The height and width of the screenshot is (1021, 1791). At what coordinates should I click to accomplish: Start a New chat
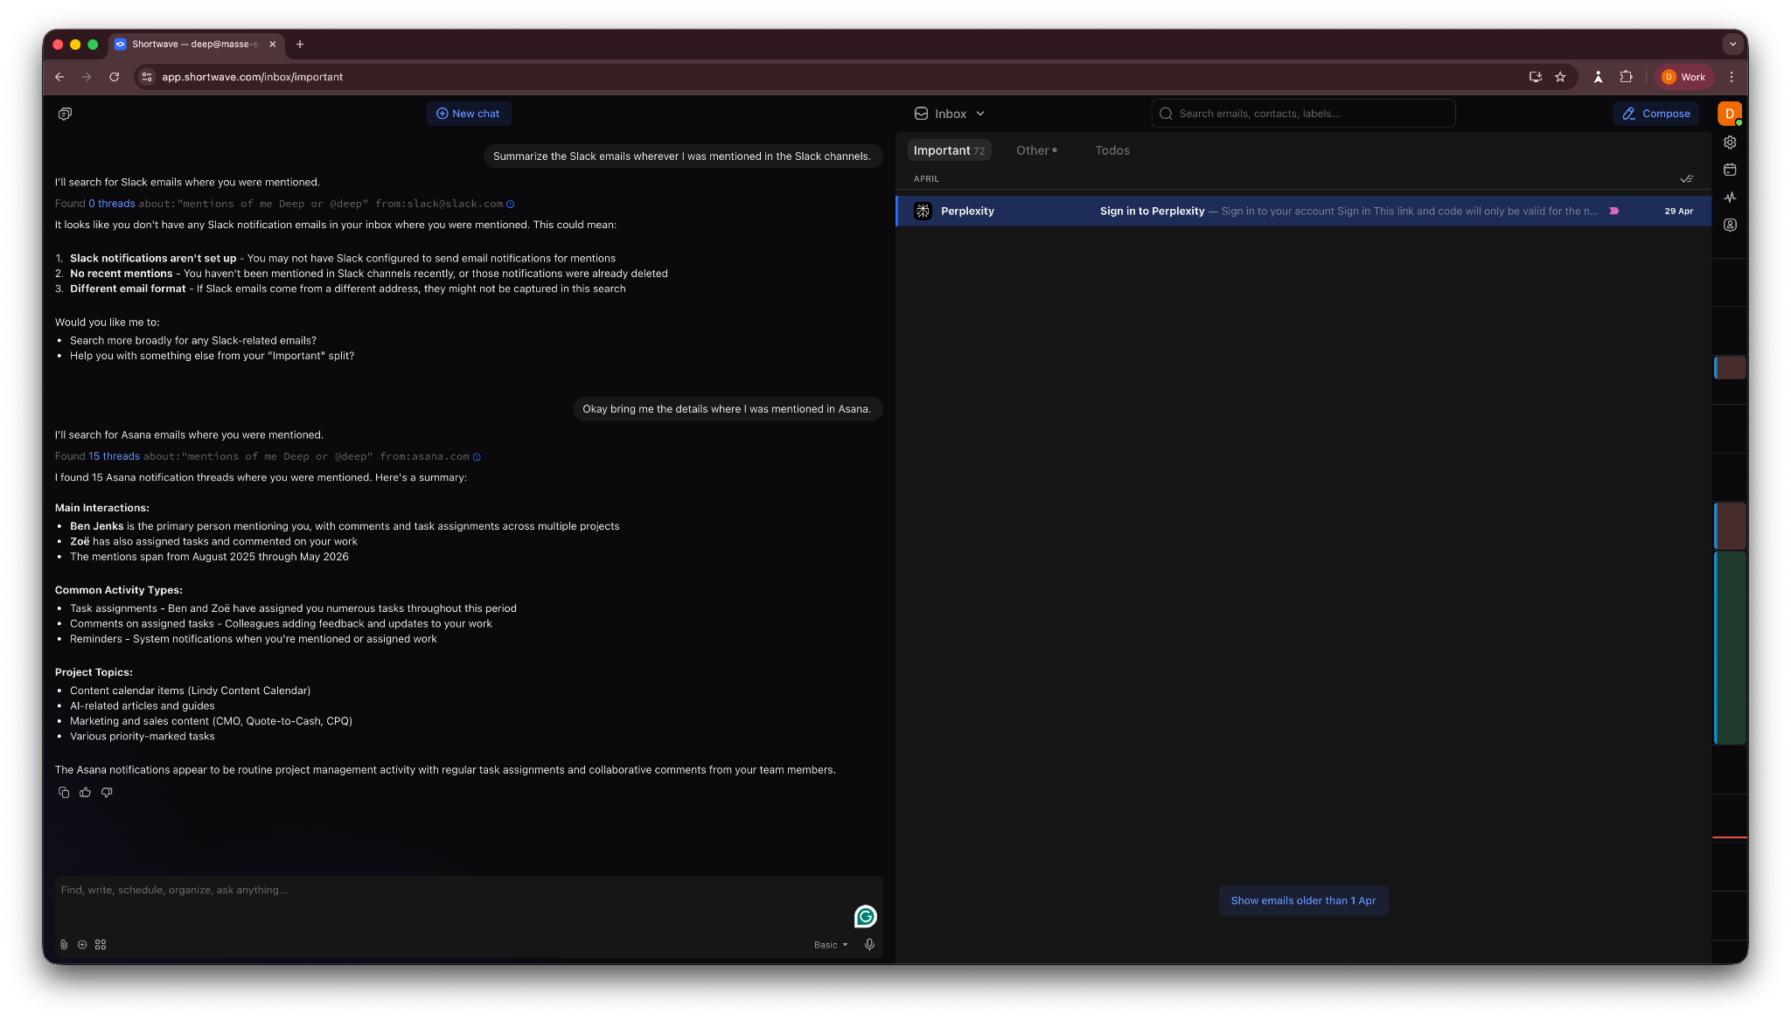(468, 114)
